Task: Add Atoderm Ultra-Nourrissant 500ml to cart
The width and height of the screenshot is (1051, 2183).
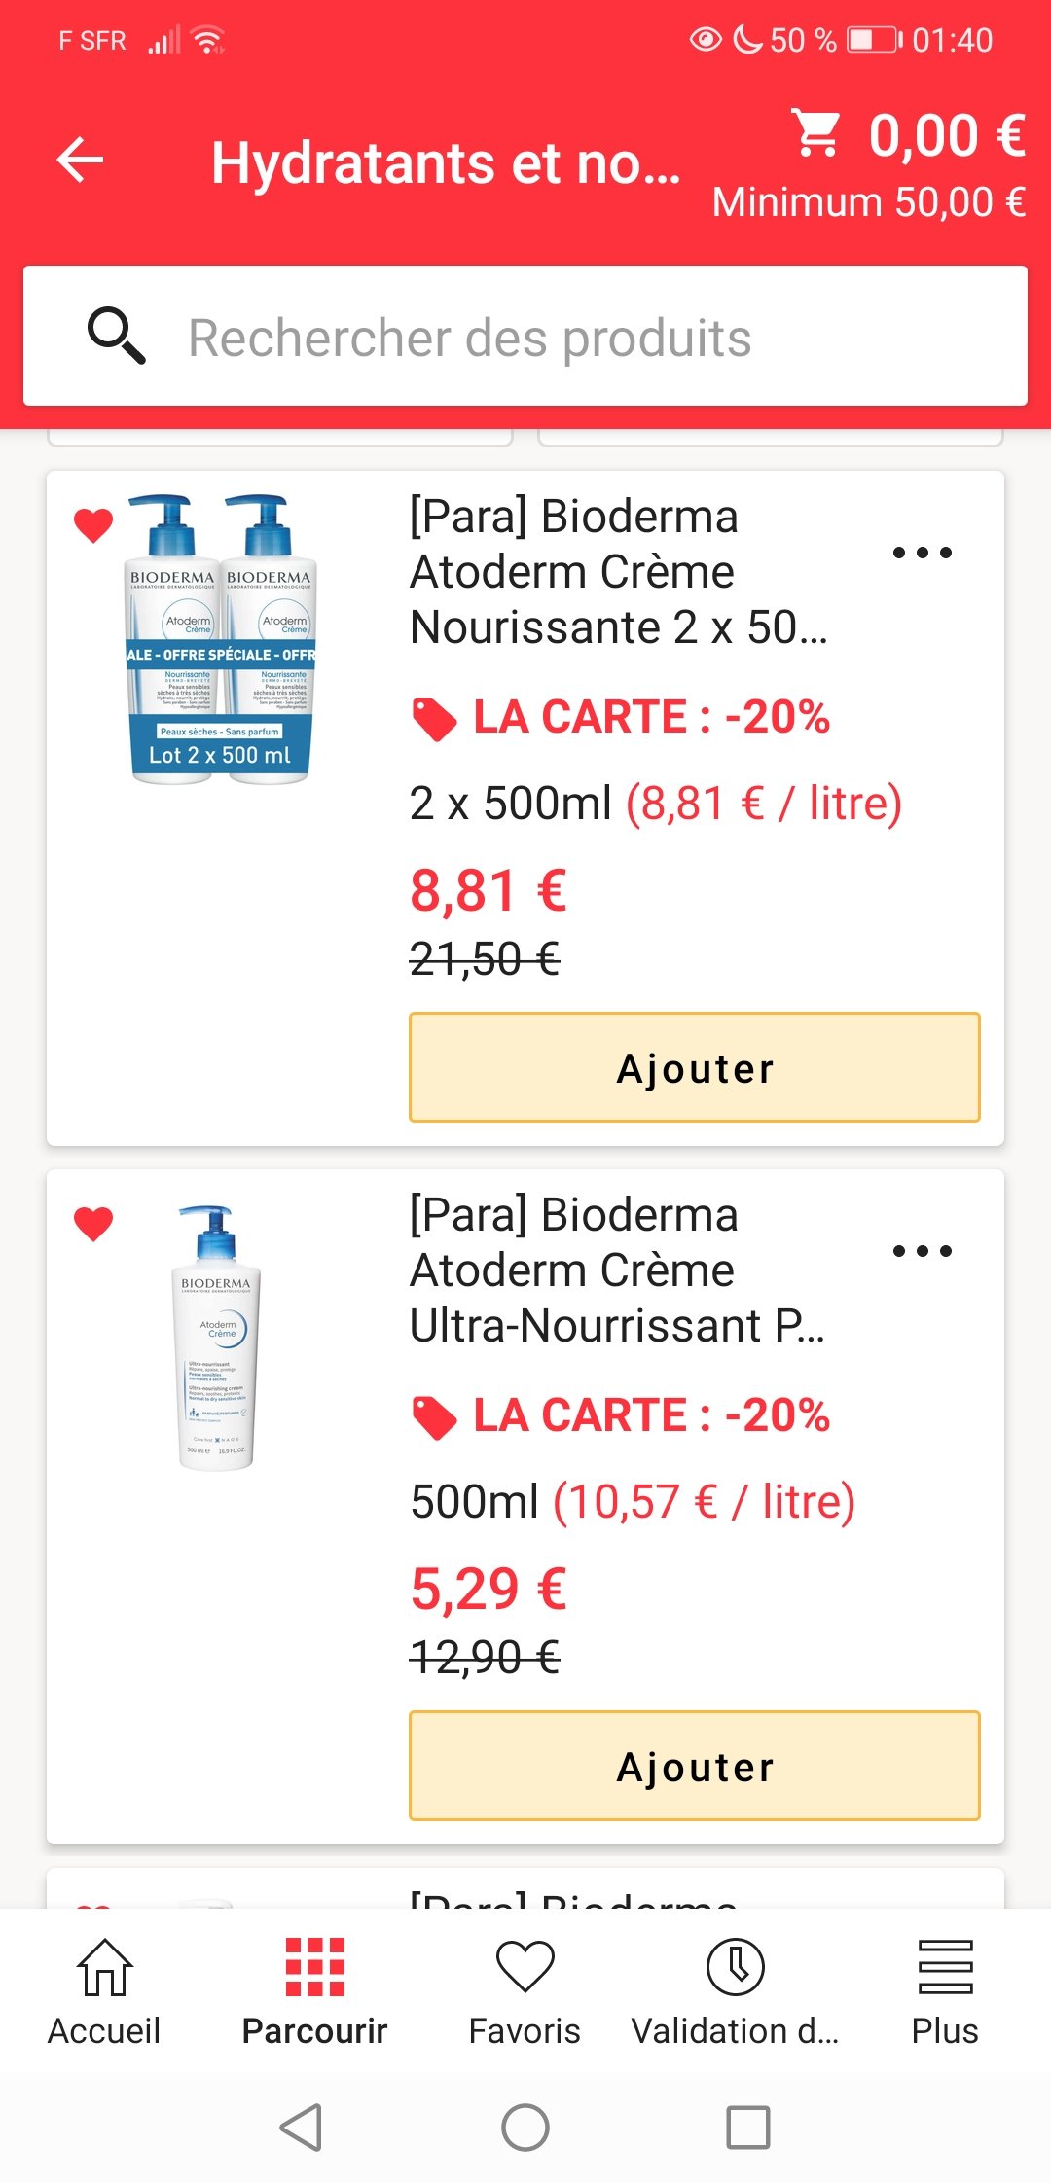Action: pyautogui.click(x=695, y=1766)
